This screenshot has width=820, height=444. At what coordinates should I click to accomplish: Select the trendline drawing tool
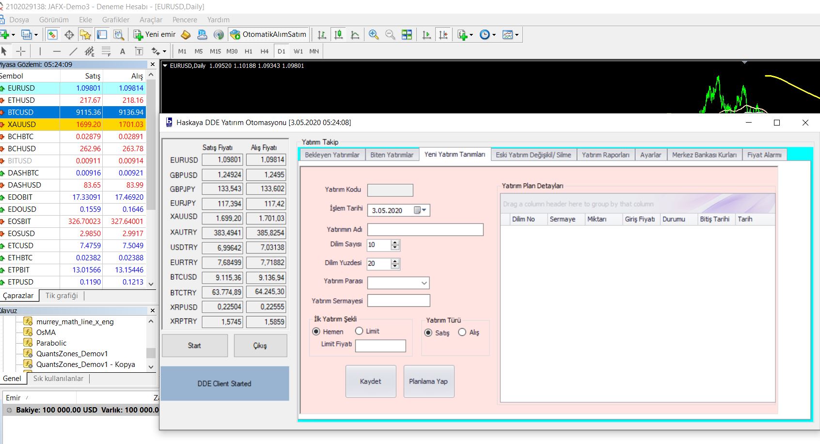tap(73, 51)
